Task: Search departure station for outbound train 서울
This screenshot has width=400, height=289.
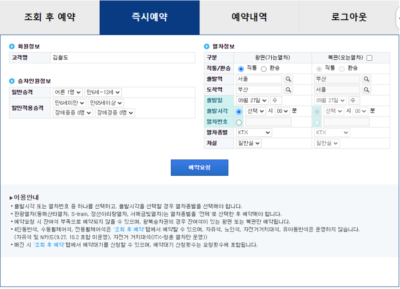Action: (288, 79)
